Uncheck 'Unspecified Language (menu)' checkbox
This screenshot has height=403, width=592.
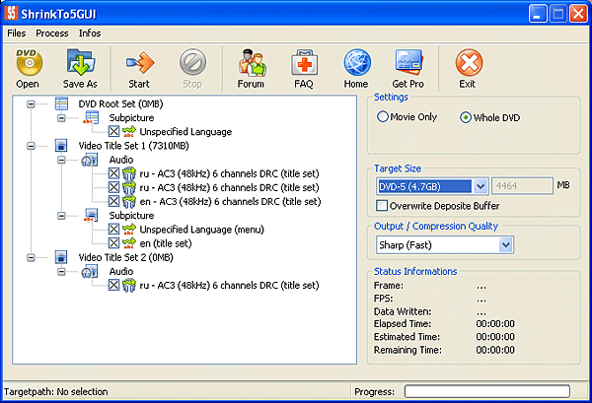click(x=113, y=229)
